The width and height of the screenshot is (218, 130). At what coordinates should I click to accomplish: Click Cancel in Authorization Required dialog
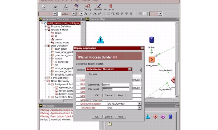coord(108,95)
